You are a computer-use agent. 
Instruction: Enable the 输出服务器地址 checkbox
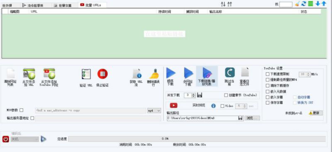(x=32, y=118)
